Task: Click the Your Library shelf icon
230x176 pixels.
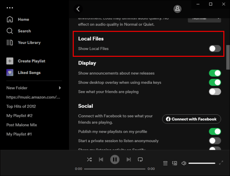Action: pos(10,43)
